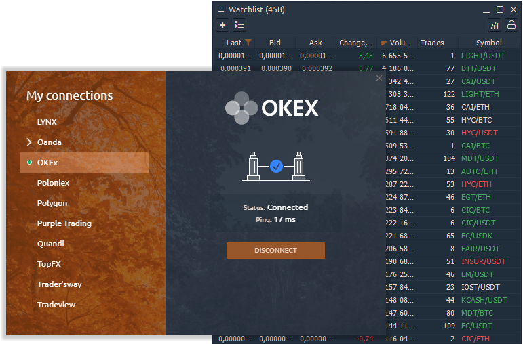Click the EC/USDT symbol row

tap(477, 326)
